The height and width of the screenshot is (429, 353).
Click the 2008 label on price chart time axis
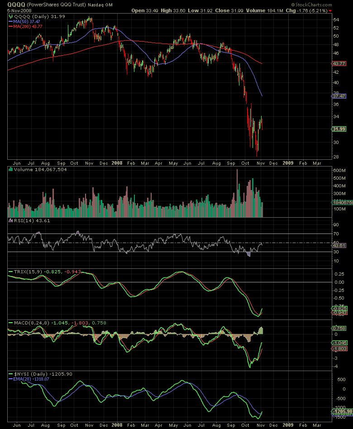[117, 163]
